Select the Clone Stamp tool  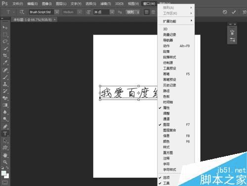(5, 84)
